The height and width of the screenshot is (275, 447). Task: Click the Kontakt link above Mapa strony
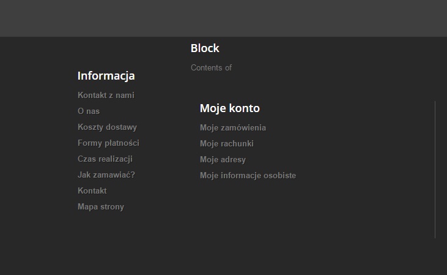click(92, 191)
